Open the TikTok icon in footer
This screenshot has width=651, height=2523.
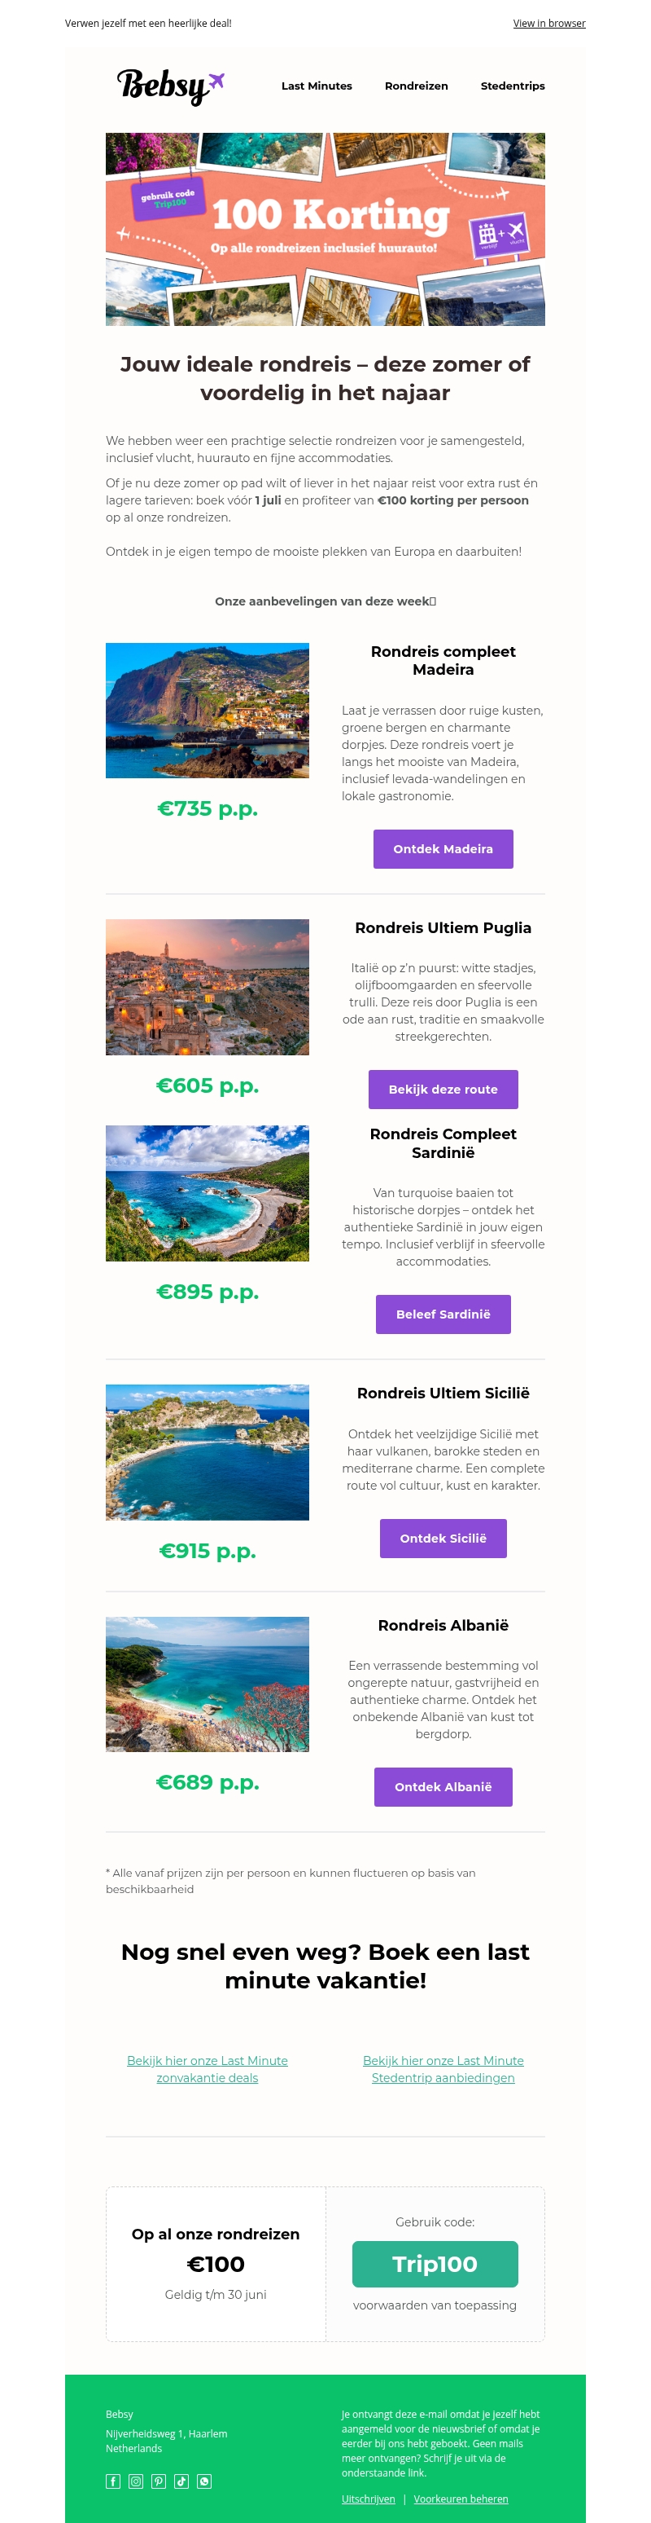click(181, 2481)
